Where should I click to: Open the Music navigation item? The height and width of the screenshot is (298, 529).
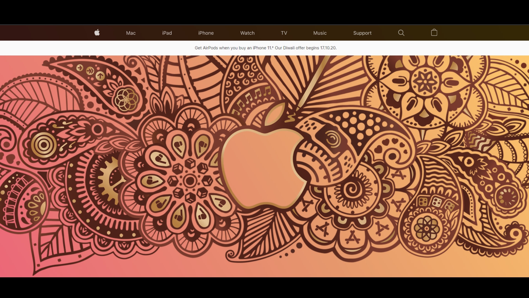tap(320, 33)
